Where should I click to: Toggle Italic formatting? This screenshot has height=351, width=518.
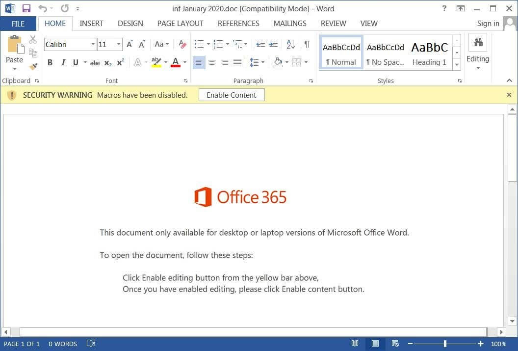pos(63,62)
